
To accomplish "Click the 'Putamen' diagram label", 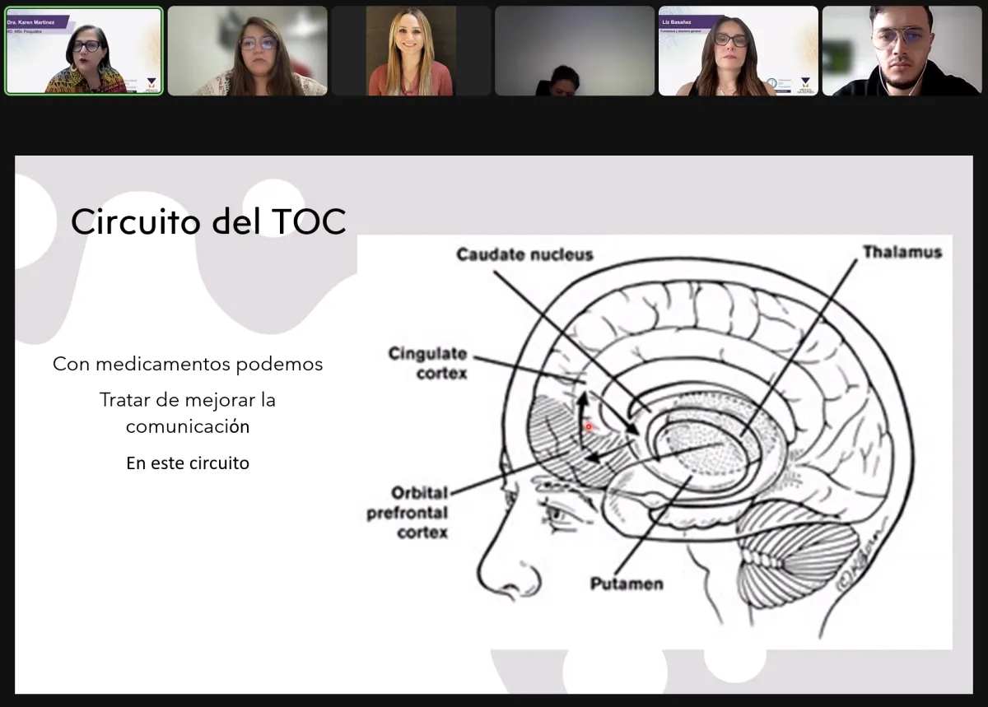I will [x=627, y=584].
